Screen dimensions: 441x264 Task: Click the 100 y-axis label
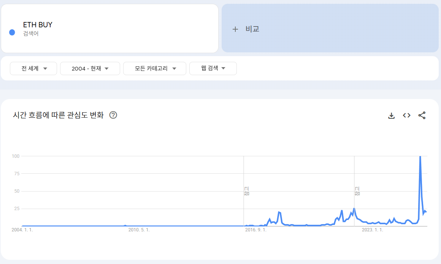(16, 156)
